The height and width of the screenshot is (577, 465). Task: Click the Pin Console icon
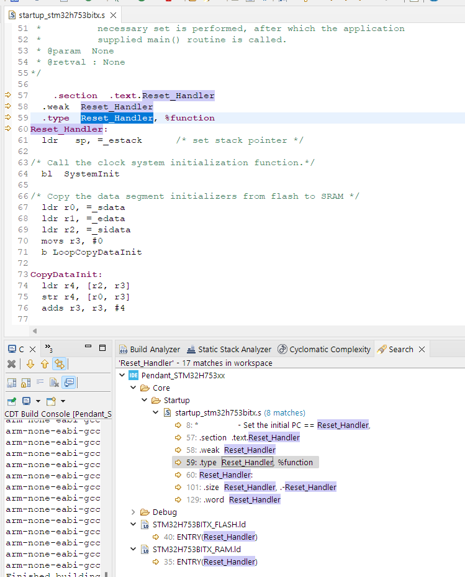click(x=11, y=401)
